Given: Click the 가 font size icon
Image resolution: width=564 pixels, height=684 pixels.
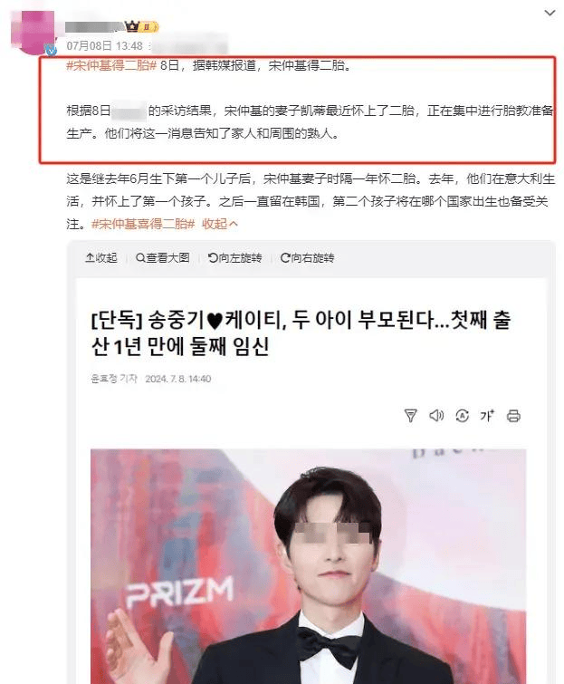Looking at the screenshot, I should [x=487, y=416].
